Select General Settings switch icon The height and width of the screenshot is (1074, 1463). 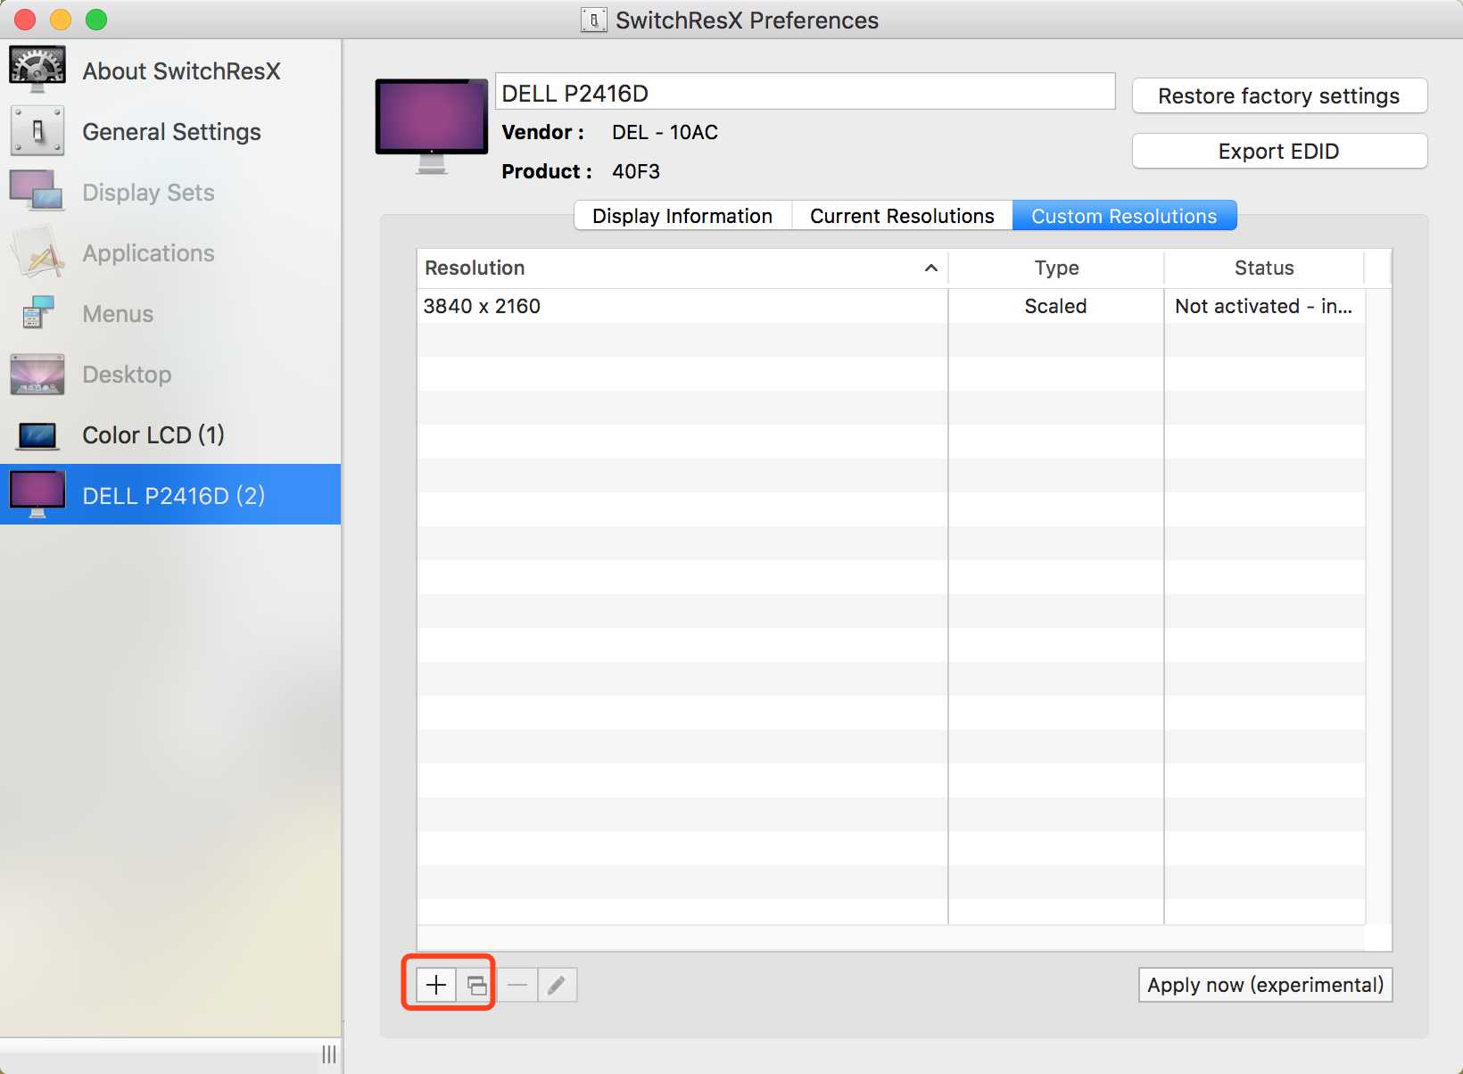(x=37, y=131)
